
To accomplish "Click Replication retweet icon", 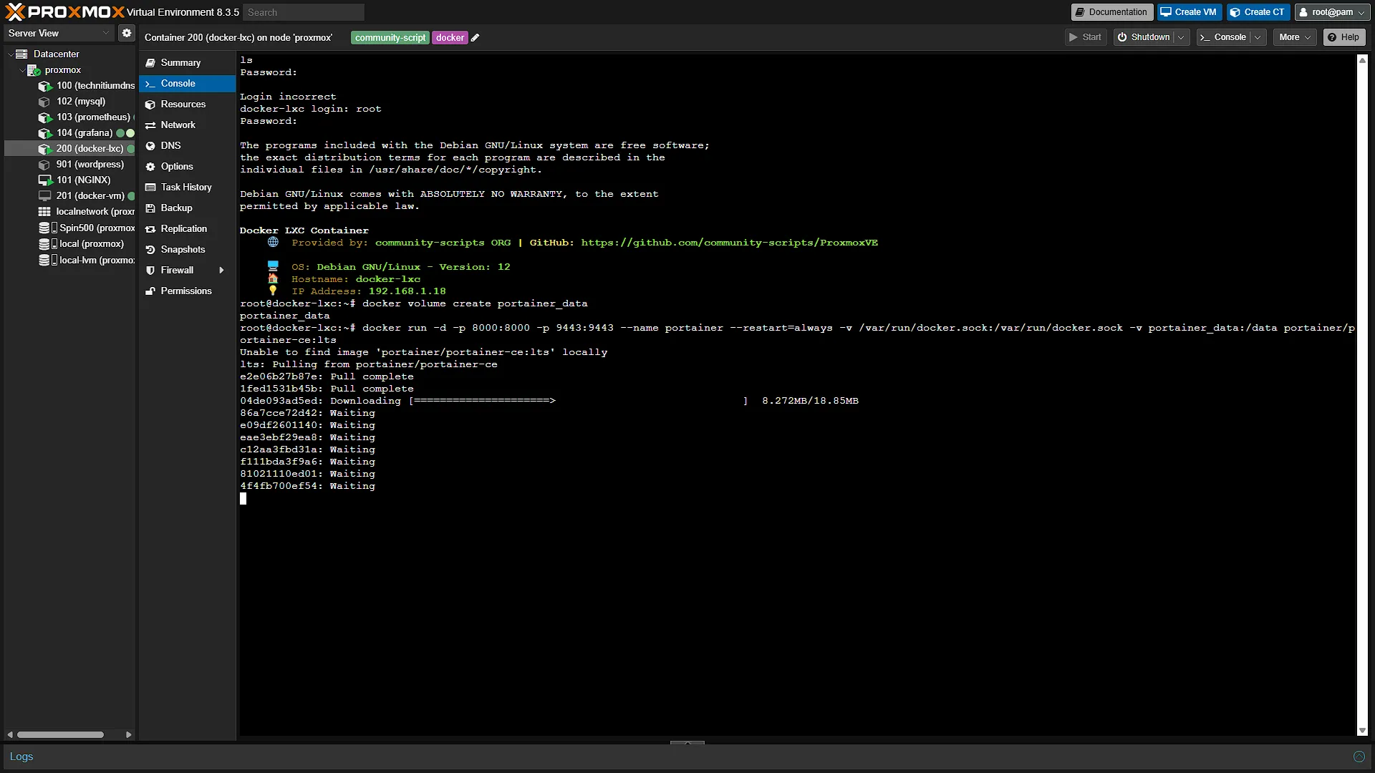I will 150,229.
